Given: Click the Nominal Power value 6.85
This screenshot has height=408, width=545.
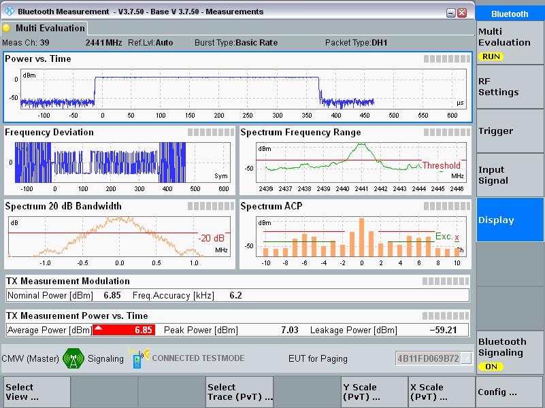Looking at the screenshot, I should pos(112,296).
